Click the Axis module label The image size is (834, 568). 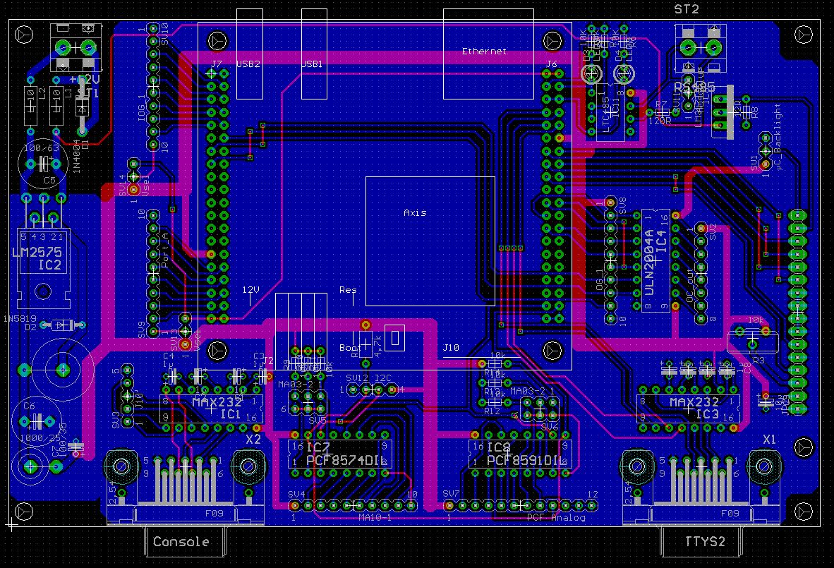415,212
